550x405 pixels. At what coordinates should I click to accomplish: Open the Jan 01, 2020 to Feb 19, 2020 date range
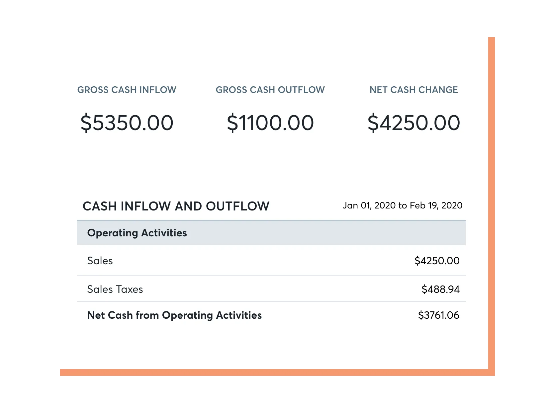[x=402, y=205]
